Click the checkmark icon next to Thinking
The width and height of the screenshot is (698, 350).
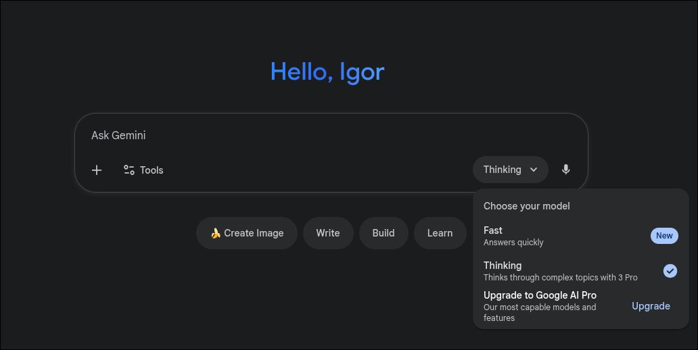click(x=670, y=271)
